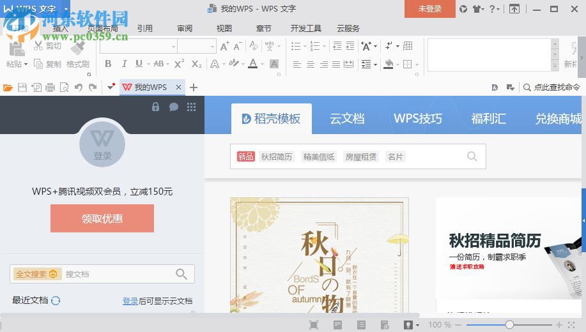Screen dimensions: 586x332
Task: Click the 领取优惠 button
Action: 102,218
